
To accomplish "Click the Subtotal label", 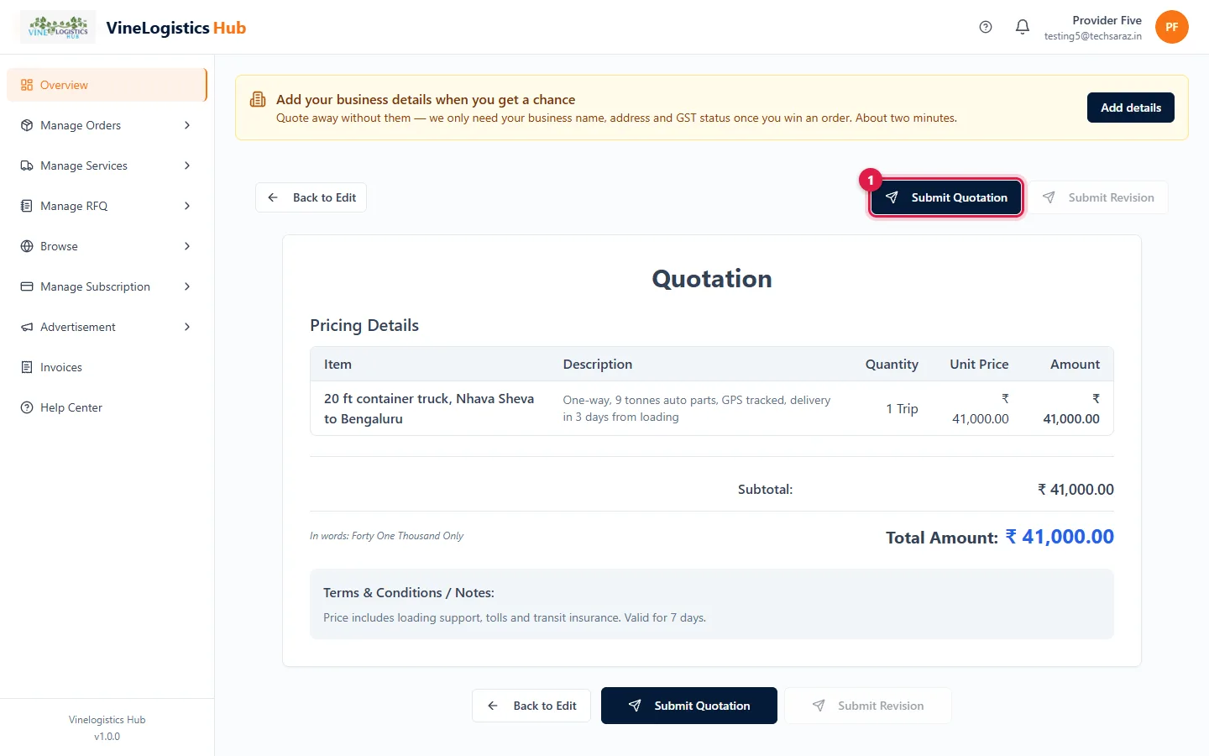I will click(x=765, y=490).
